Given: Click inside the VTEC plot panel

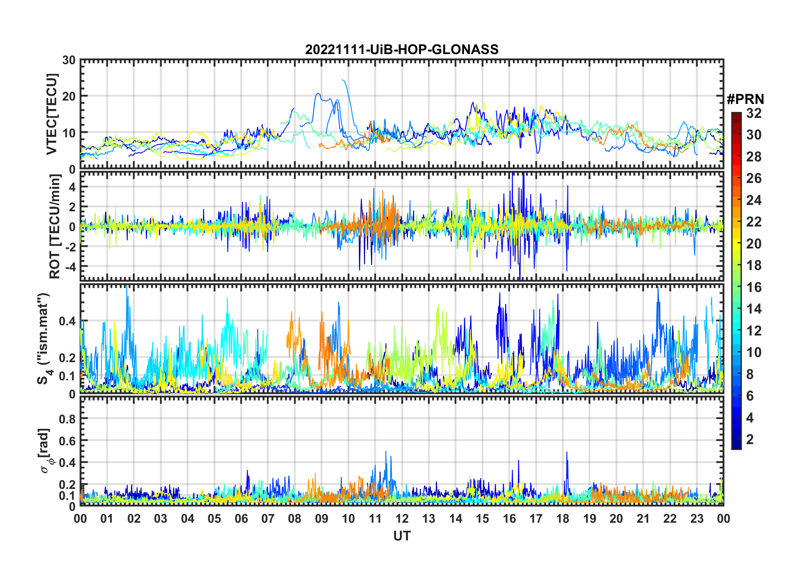Looking at the screenshot, I should [402, 114].
